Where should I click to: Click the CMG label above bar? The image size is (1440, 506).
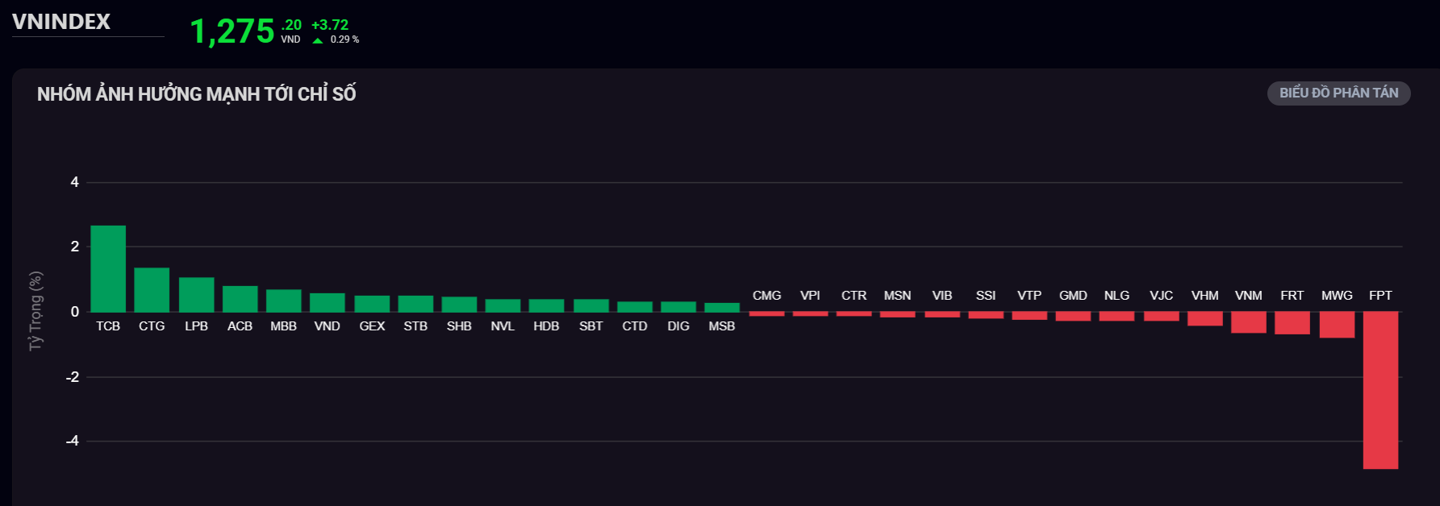click(766, 296)
